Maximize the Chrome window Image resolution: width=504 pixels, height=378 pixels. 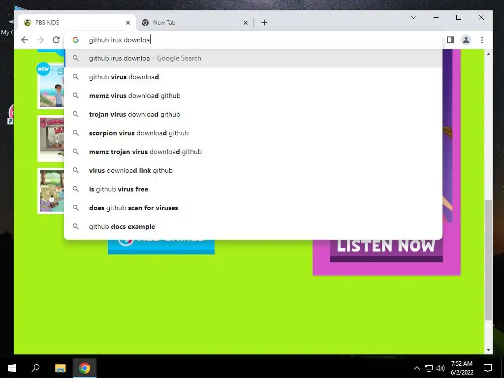[459, 17]
